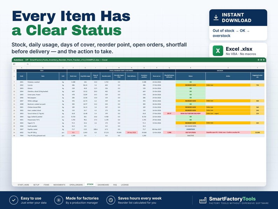
Task: Click the OVERSTOCK status cell
Action: pyautogui.click(x=190, y=129)
